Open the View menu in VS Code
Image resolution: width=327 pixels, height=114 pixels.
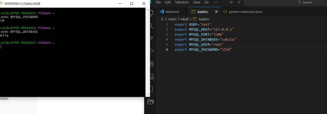point(197,2)
